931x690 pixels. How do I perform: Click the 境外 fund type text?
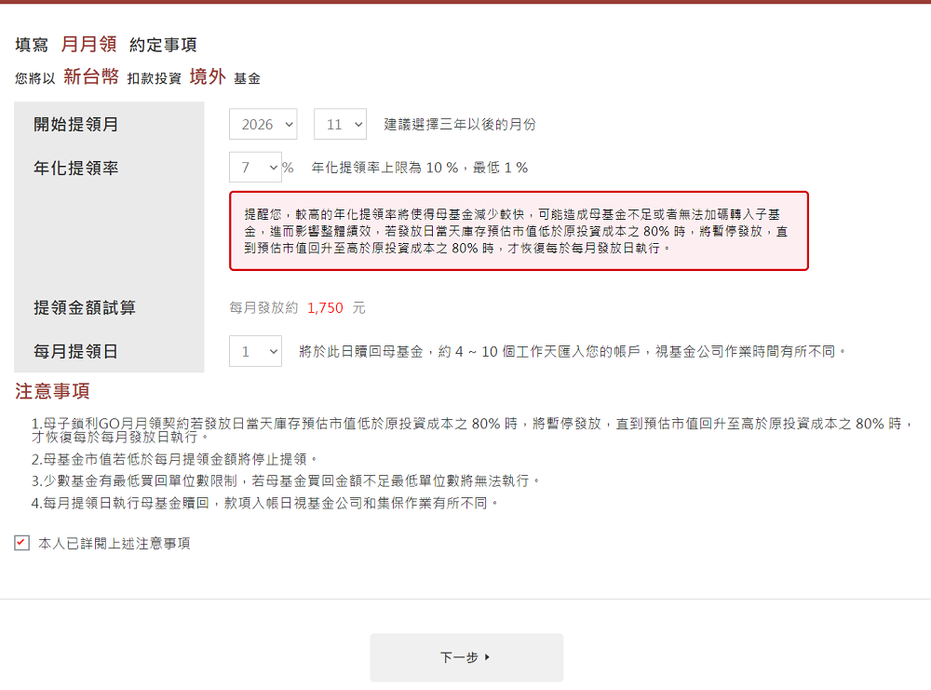(208, 77)
